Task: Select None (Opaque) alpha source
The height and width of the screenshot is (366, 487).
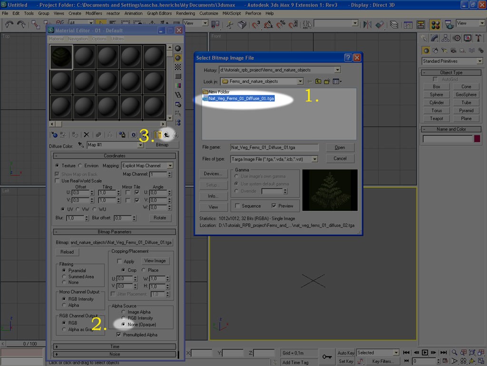Action: tap(124, 324)
